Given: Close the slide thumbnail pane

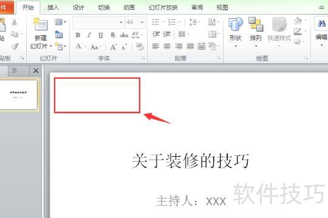Looking at the screenshot, I should pyautogui.click(x=36, y=71).
